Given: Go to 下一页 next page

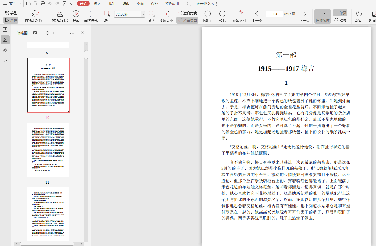Looking at the screenshot, I should (304, 17).
